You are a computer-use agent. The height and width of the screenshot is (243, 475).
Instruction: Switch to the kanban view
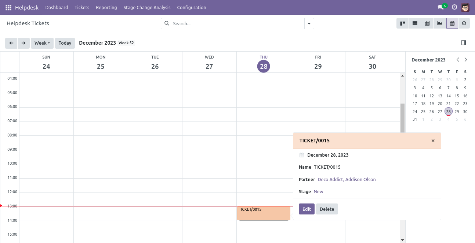click(x=402, y=23)
